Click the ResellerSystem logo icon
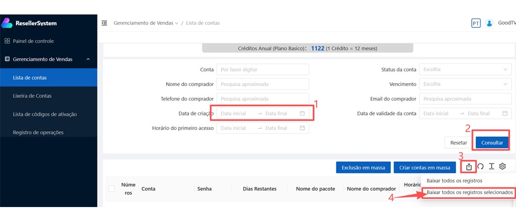 [x=7, y=23]
